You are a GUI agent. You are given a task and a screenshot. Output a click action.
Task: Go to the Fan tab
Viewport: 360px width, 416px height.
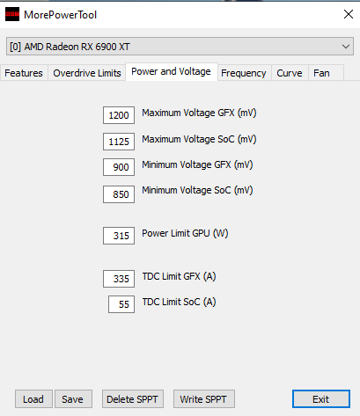pos(321,73)
